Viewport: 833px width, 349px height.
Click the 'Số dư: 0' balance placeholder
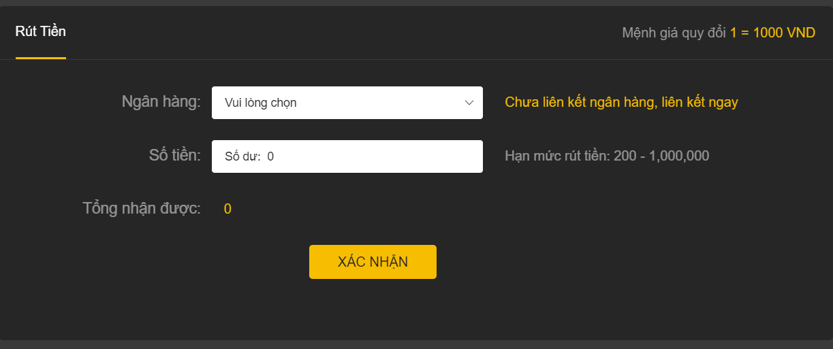pyautogui.click(x=249, y=156)
